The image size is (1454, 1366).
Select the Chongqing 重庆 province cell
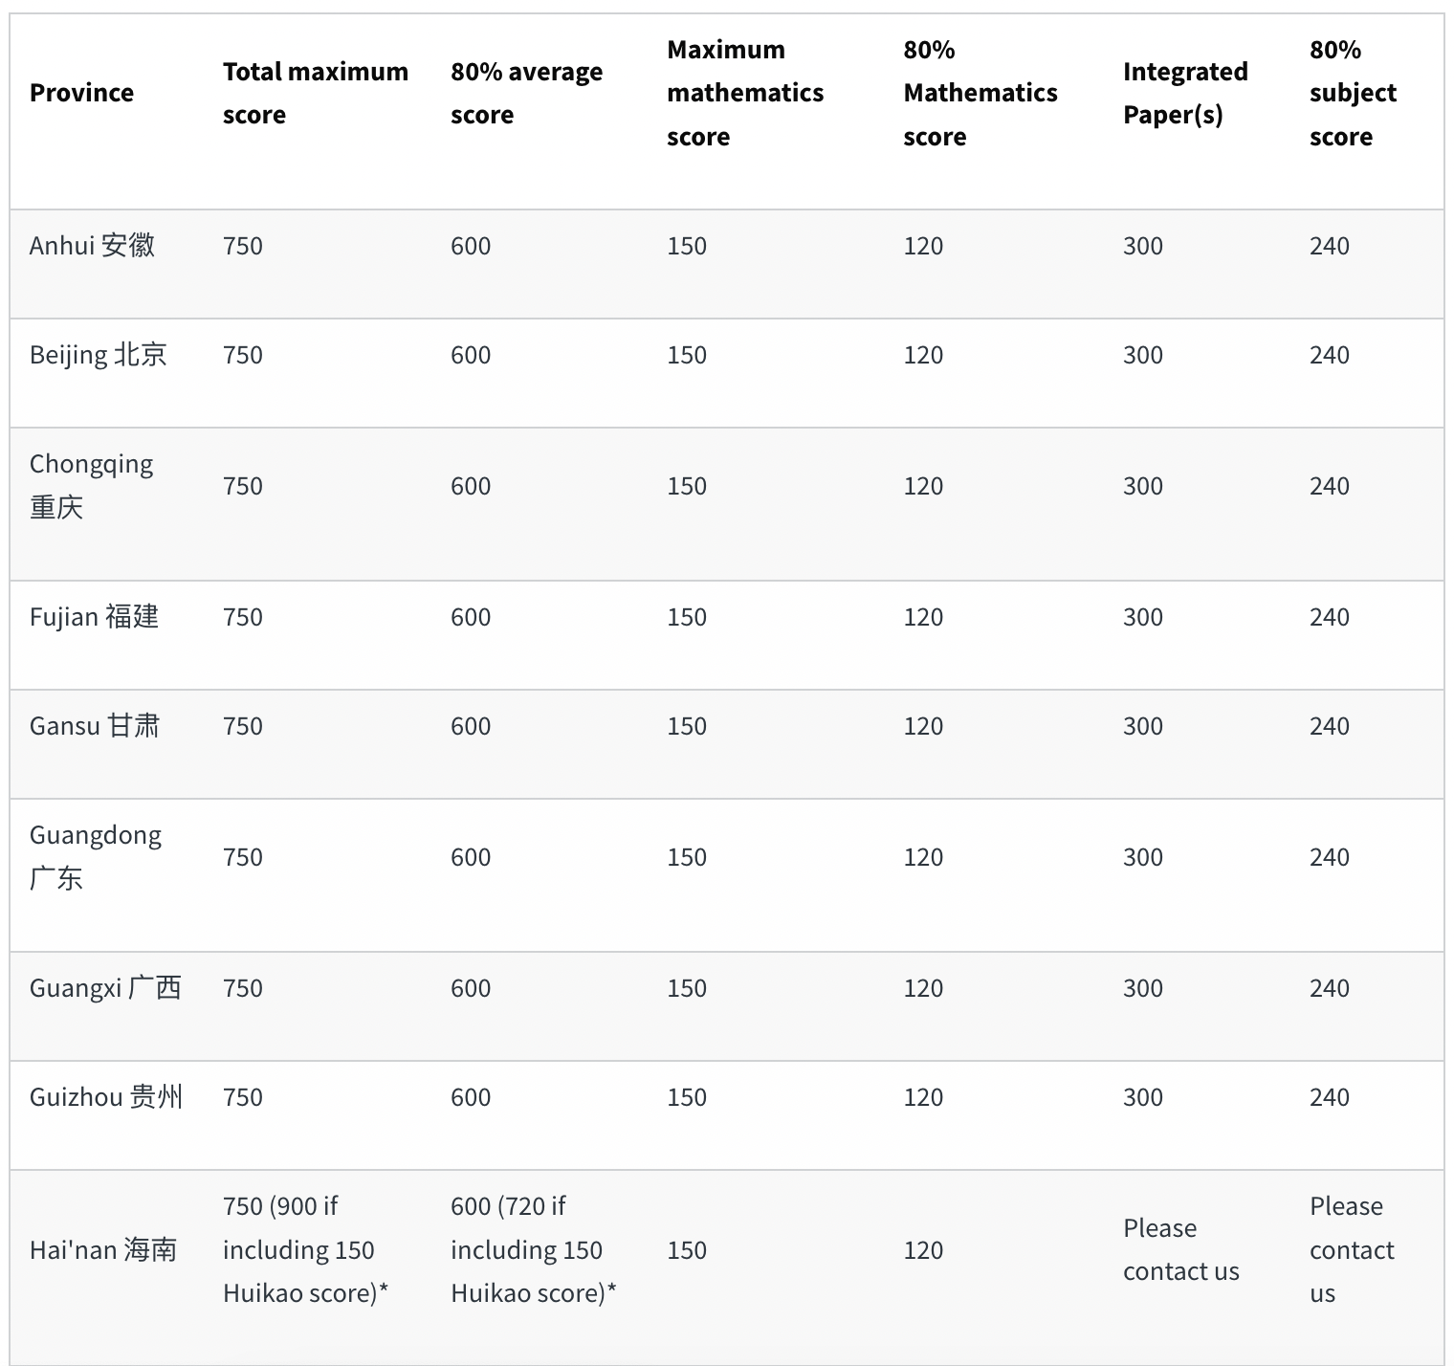91,486
